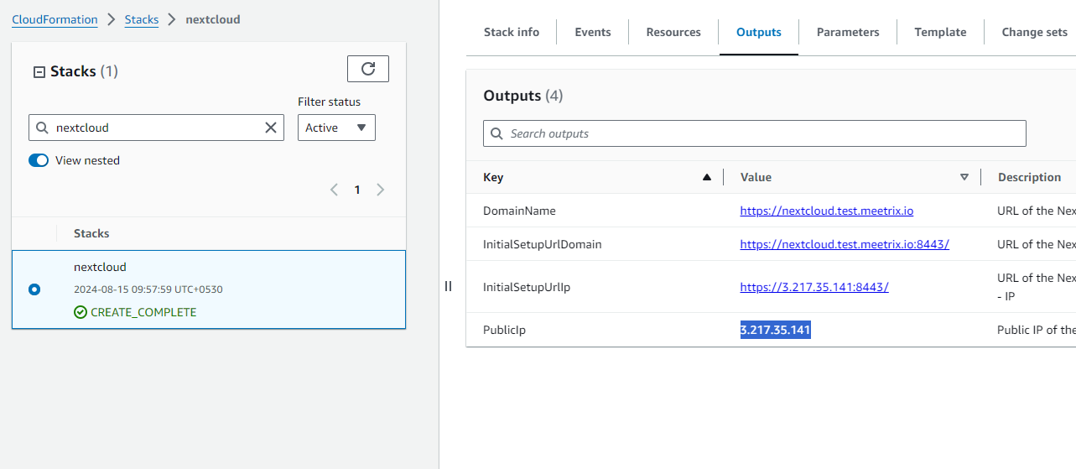Click the Outputs (4) heading
This screenshot has width=1076, height=469.
coord(523,96)
